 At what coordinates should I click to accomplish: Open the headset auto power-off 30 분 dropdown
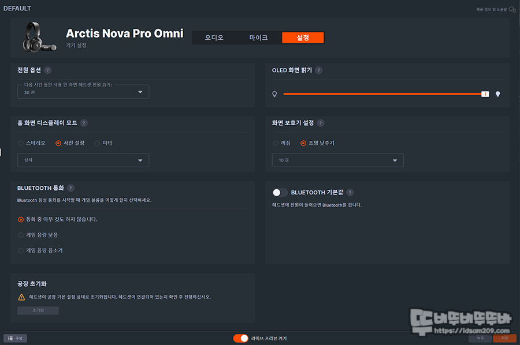pos(83,92)
